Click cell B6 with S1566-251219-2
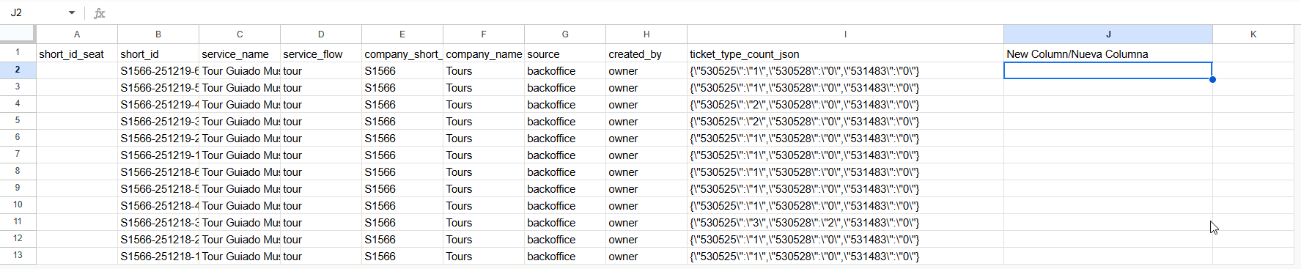The width and height of the screenshot is (1301, 269). [158, 138]
